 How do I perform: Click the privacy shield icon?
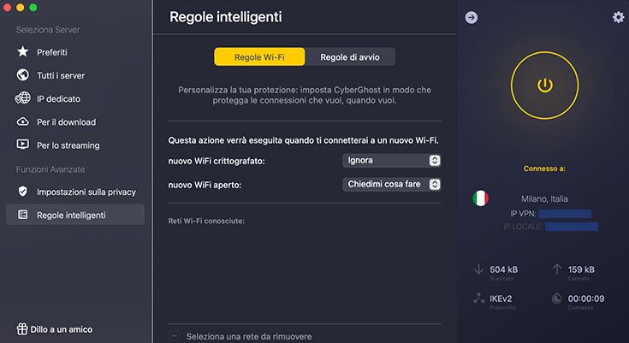[23, 192]
